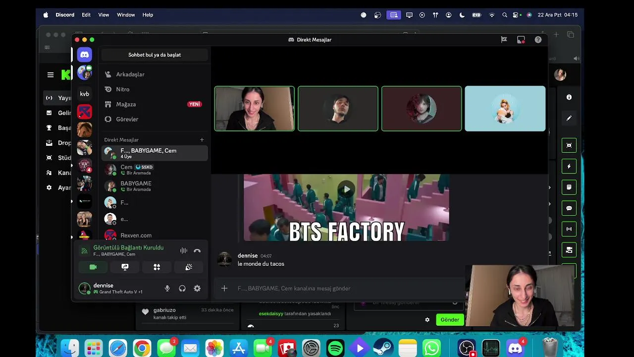Toggle the camera in the call panel
This screenshot has height=357, width=634.
click(93, 267)
